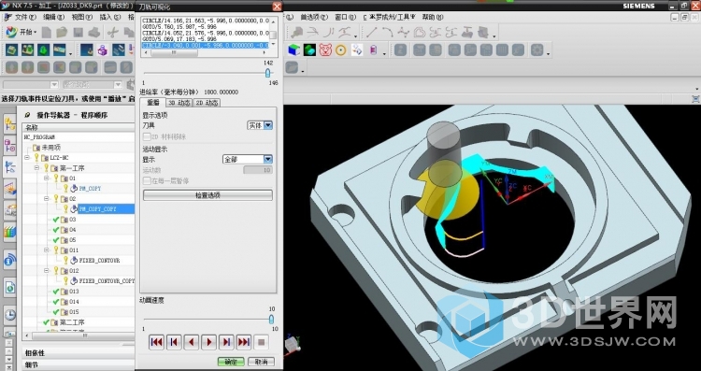Play tool path forward
The image size is (701, 371).
coord(208,342)
